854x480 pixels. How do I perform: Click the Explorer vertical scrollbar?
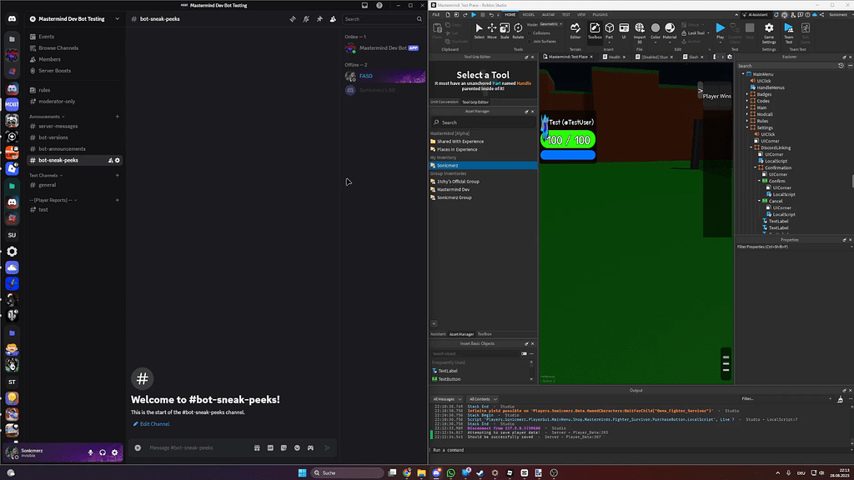851,181
